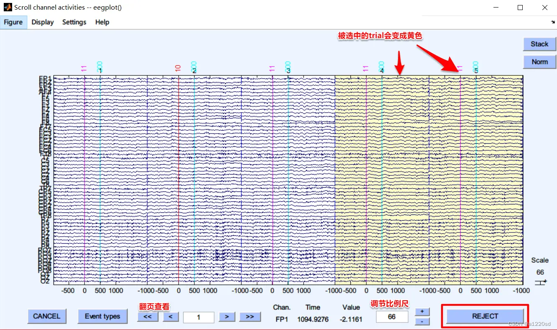This screenshot has width=557, height=330.
Task: Click the trial number field showing 1
Action: click(x=199, y=317)
